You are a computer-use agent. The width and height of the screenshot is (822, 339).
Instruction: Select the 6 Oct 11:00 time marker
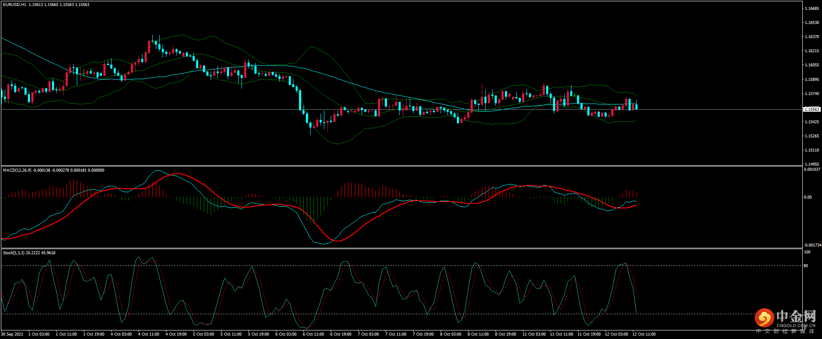[x=313, y=334]
